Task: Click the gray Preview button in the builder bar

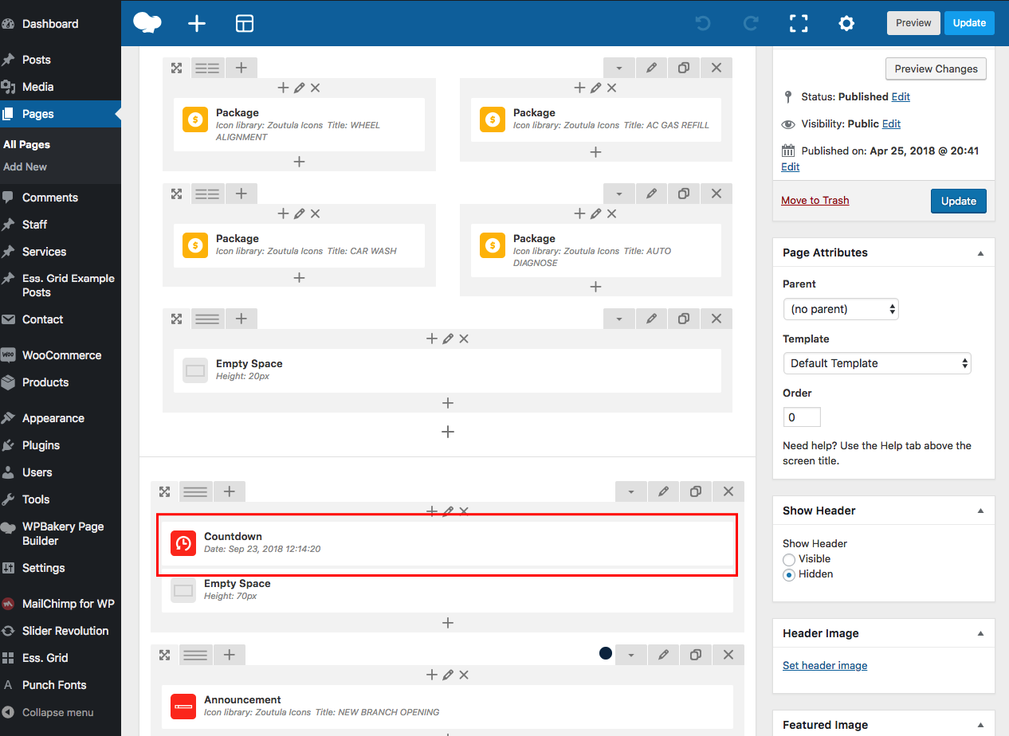Action: tap(913, 23)
